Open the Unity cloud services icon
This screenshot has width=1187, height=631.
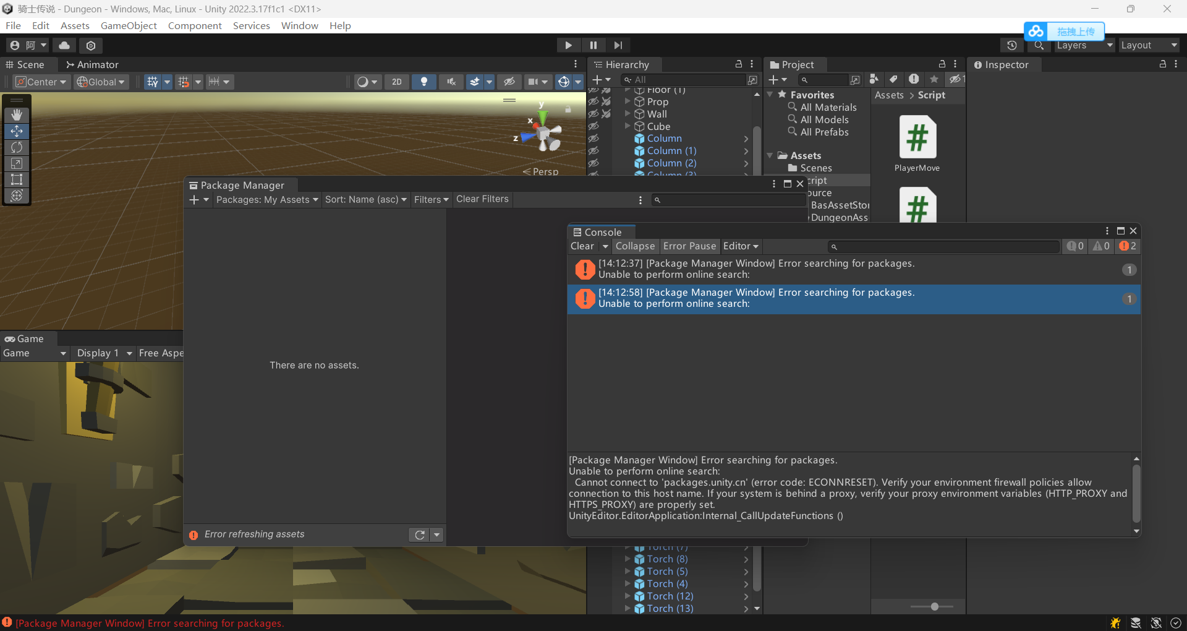tap(64, 45)
